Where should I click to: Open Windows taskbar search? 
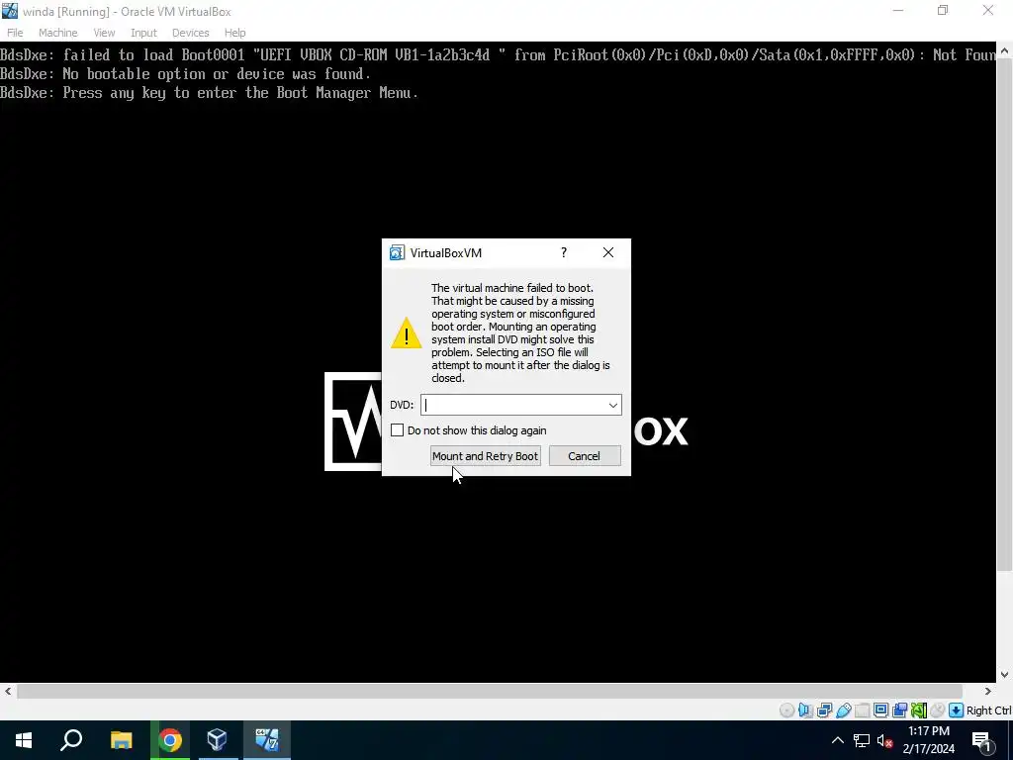[71, 740]
